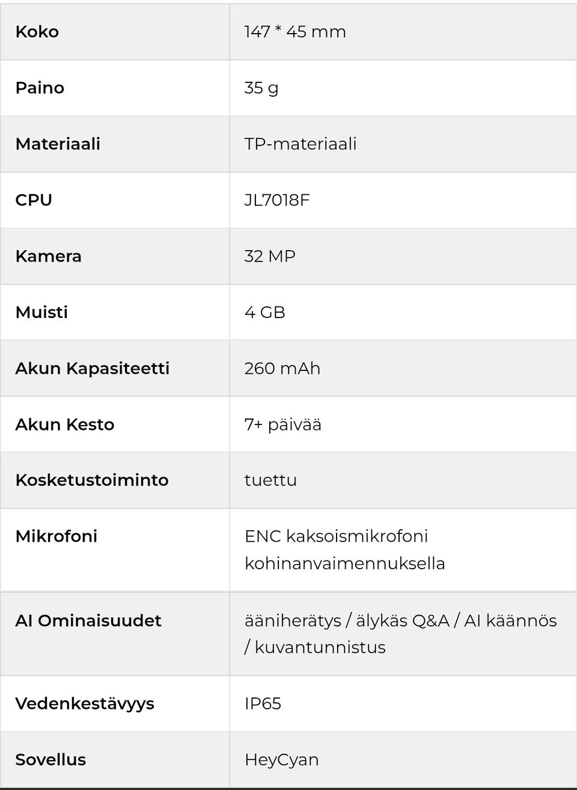Select the 260 mAh battery value

[x=282, y=368]
